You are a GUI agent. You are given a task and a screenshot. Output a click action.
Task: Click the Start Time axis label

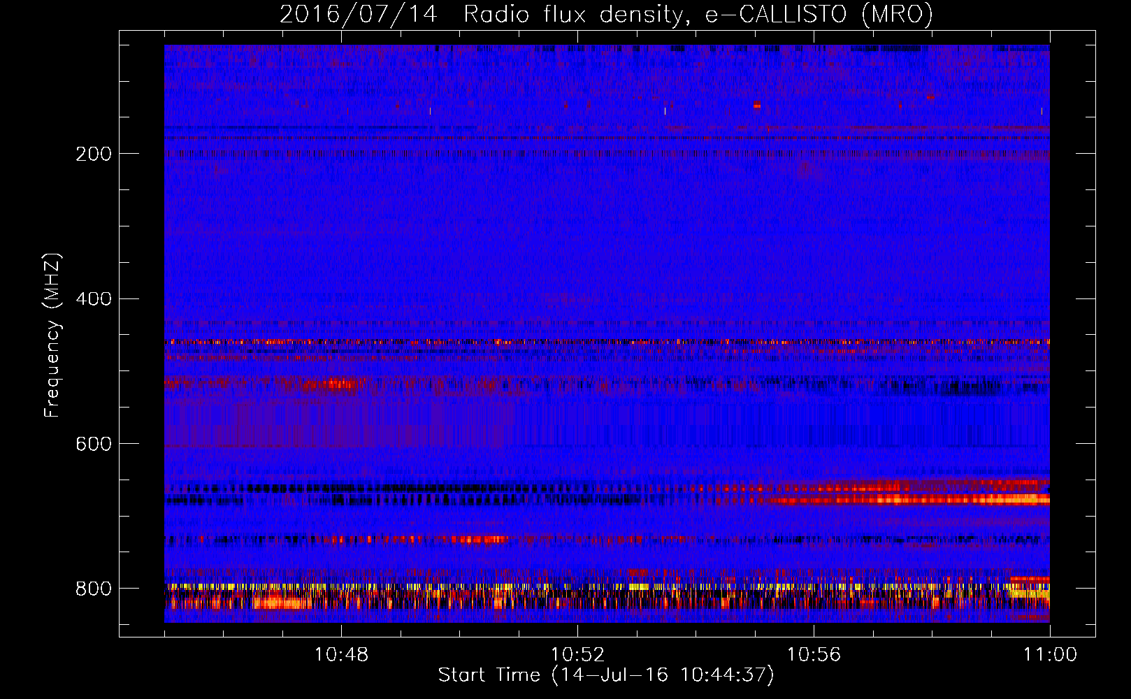tap(606, 675)
